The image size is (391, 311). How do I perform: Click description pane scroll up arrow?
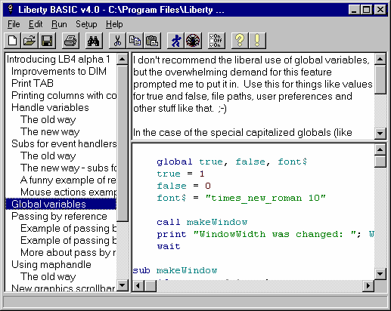pos(380,60)
